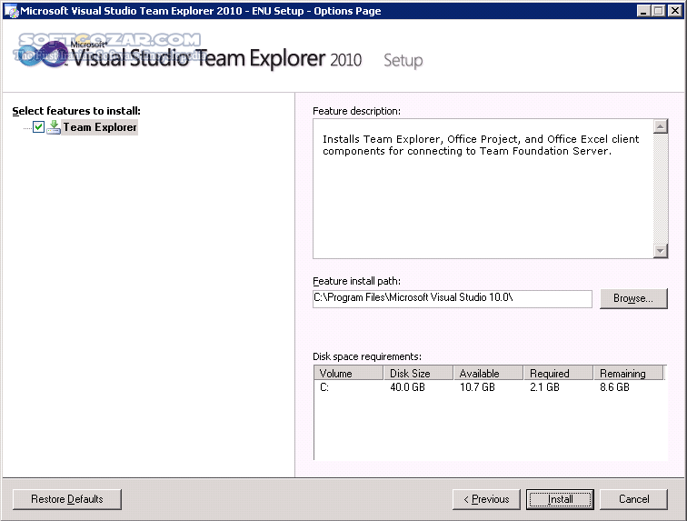This screenshot has height=521, width=687.
Task: Select the C: volume cell
Action: coord(324,387)
